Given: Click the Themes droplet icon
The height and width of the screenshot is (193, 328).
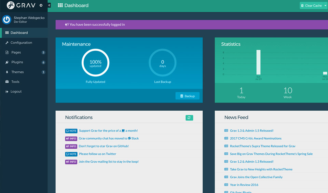Looking at the screenshot, I should point(7,72).
